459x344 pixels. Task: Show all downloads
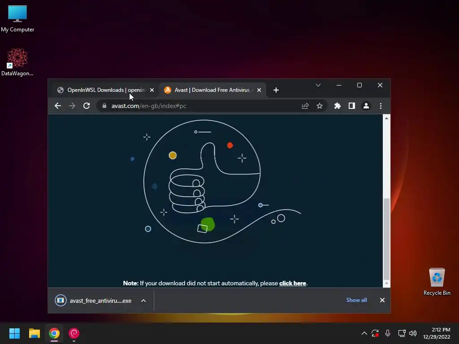tap(356, 300)
